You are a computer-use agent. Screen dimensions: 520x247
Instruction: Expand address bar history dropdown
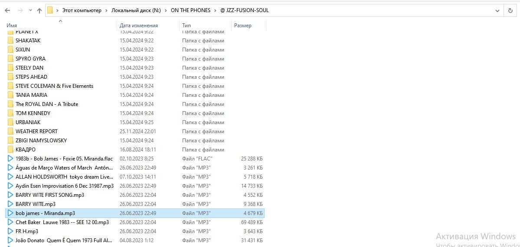pyautogui.click(x=497, y=10)
